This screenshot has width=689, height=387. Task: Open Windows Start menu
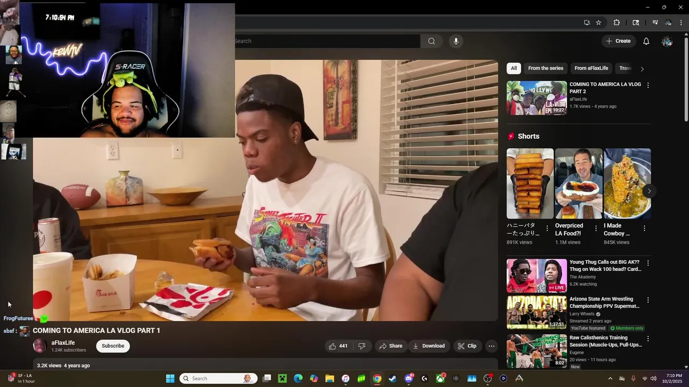(170, 378)
